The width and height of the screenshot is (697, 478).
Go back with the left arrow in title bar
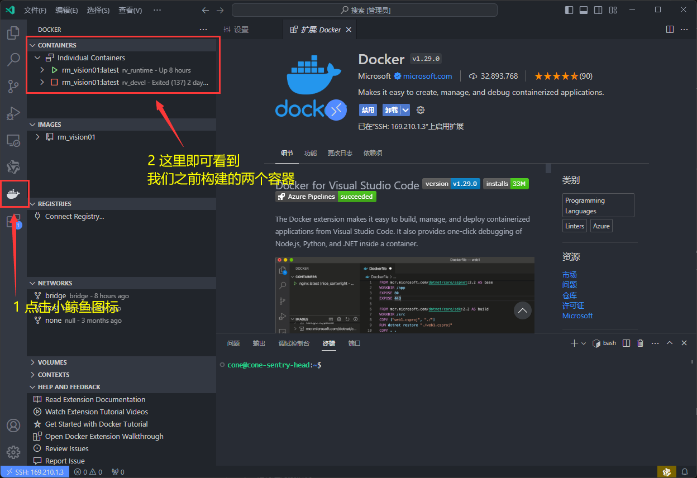pyautogui.click(x=205, y=10)
